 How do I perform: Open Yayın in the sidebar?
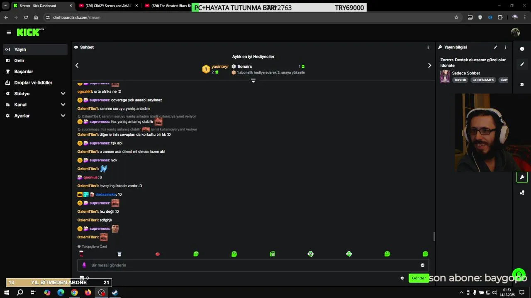[x=35, y=49]
